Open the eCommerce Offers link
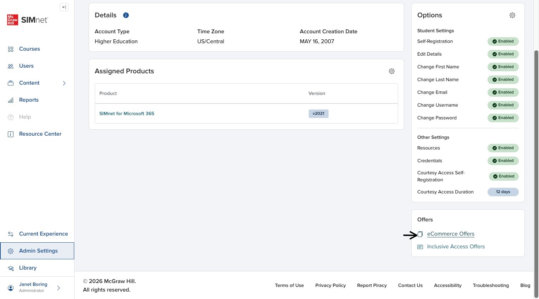 pyautogui.click(x=451, y=234)
